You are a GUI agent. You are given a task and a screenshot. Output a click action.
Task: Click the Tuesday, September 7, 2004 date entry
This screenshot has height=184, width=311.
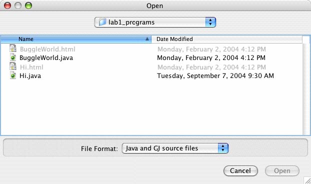point(215,75)
